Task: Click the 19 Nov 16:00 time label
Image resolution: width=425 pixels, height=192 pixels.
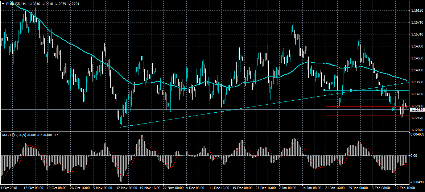Action: 149,188
